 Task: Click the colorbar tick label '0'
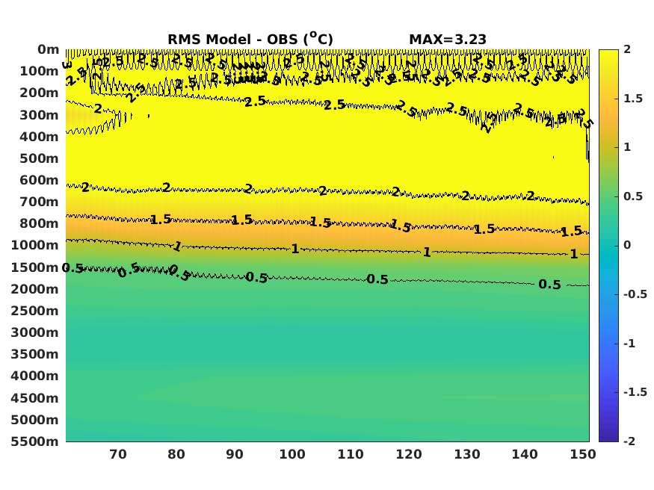coord(627,246)
